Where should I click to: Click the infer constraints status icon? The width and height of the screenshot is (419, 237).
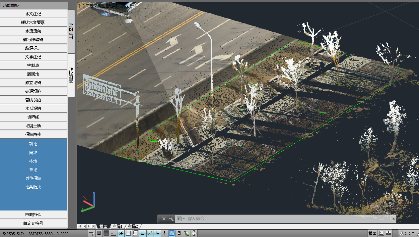point(92,233)
